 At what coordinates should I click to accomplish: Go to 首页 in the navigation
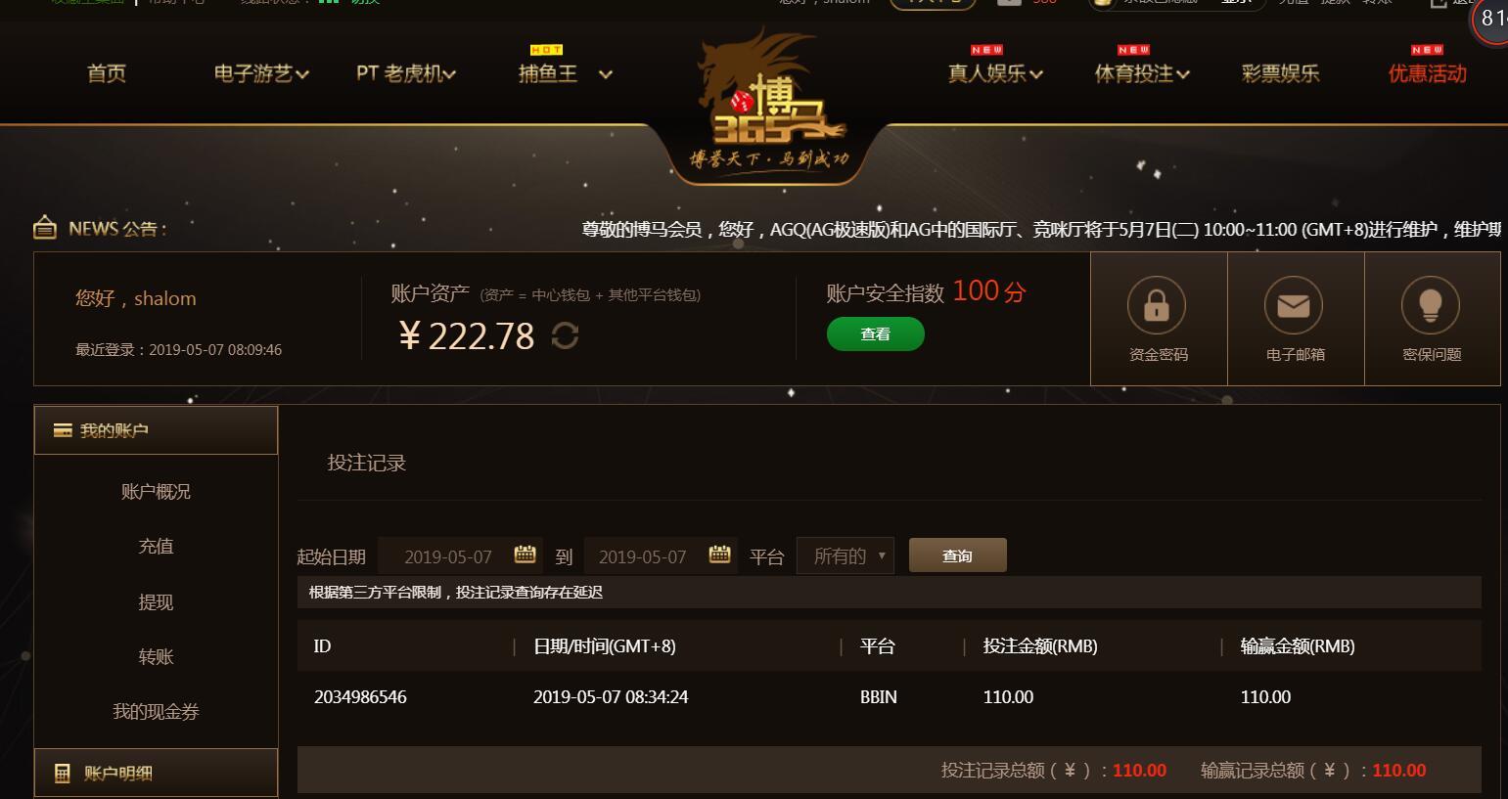(x=107, y=73)
